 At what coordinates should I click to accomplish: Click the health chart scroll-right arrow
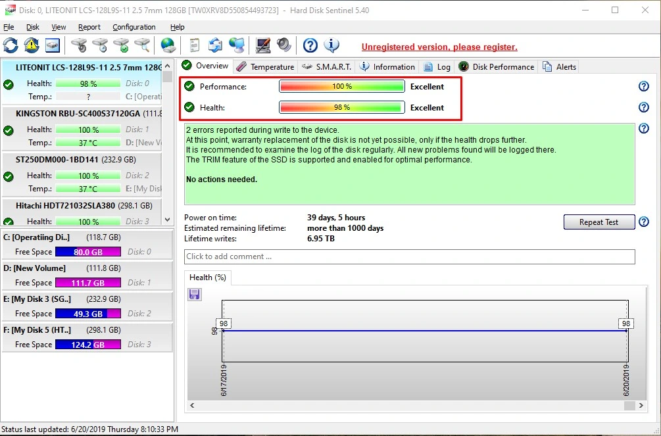(641, 406)
